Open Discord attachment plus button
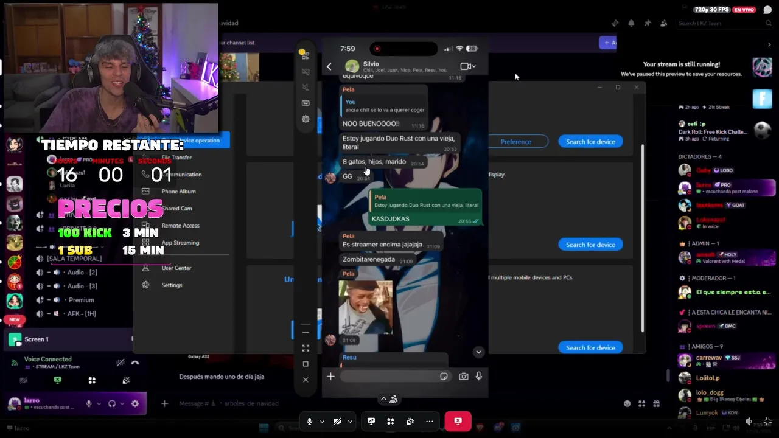The image size is (779, 438). tap(164, 403)
